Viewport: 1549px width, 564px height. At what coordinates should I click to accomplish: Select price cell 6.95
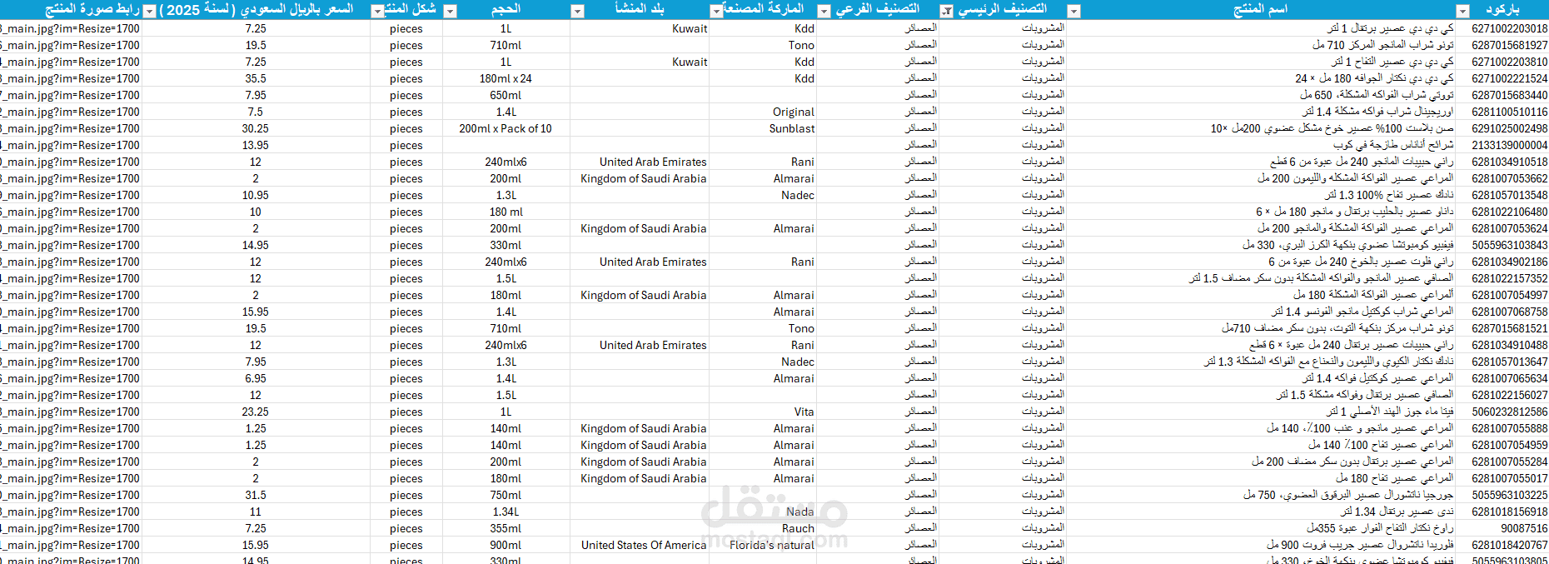coord(255,378)
